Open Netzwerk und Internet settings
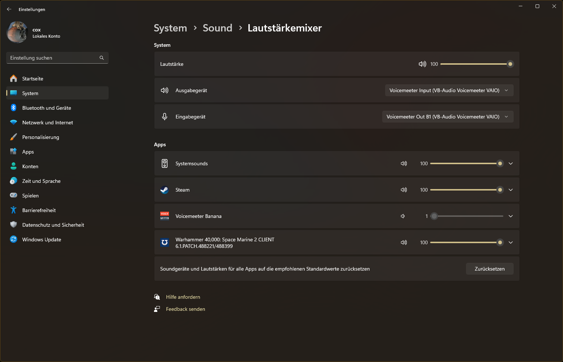This screenshot has width=563, height=362. 57,122
